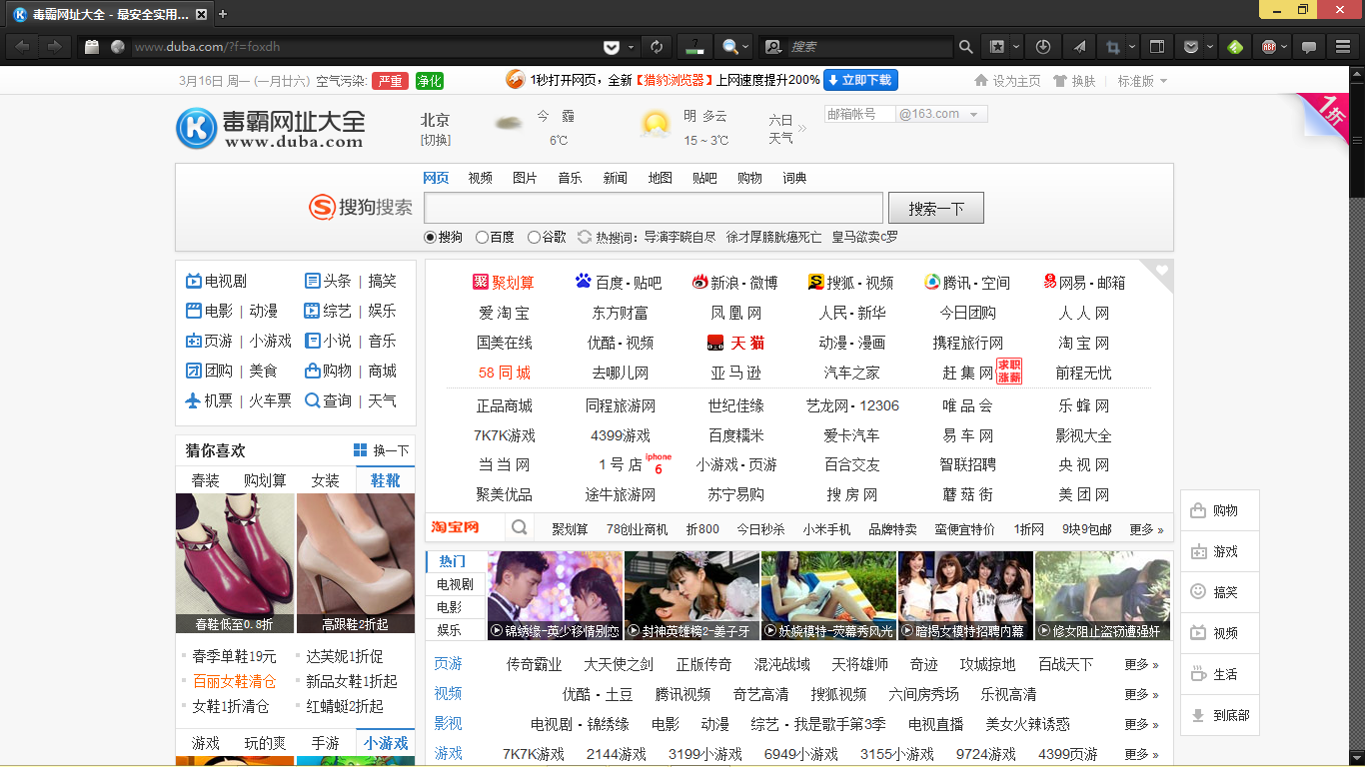Image resolution: width=1365 pixels, height=767 pixels.
Task: Click 设为主页 home icon
Action: pos(981,81)
